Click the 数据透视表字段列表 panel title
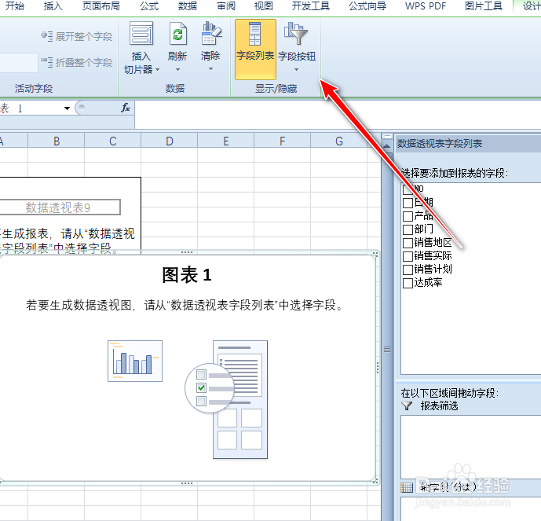The height and width of the screenshot is (521, 541). point(440,143)
